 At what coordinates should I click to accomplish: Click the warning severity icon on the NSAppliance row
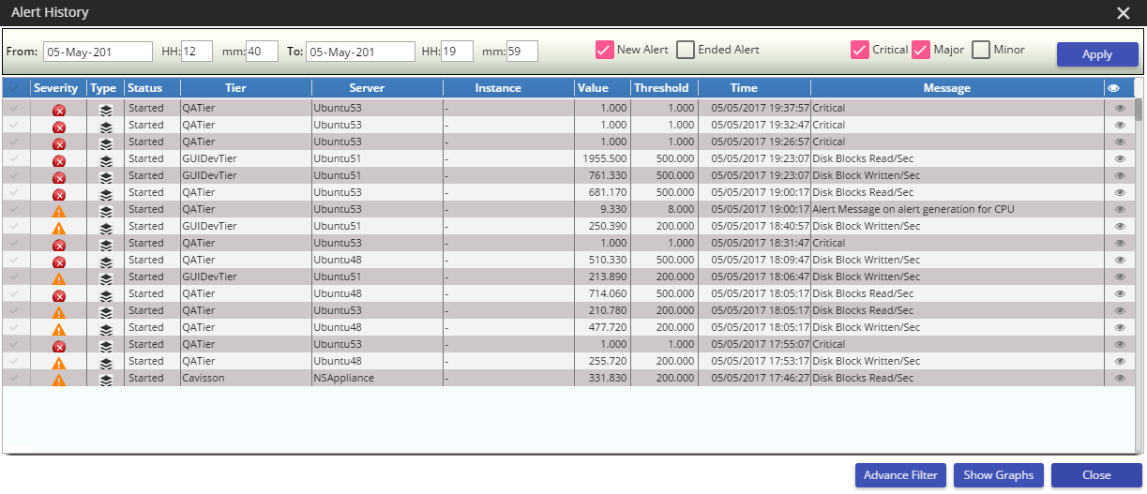coord(58,380)
